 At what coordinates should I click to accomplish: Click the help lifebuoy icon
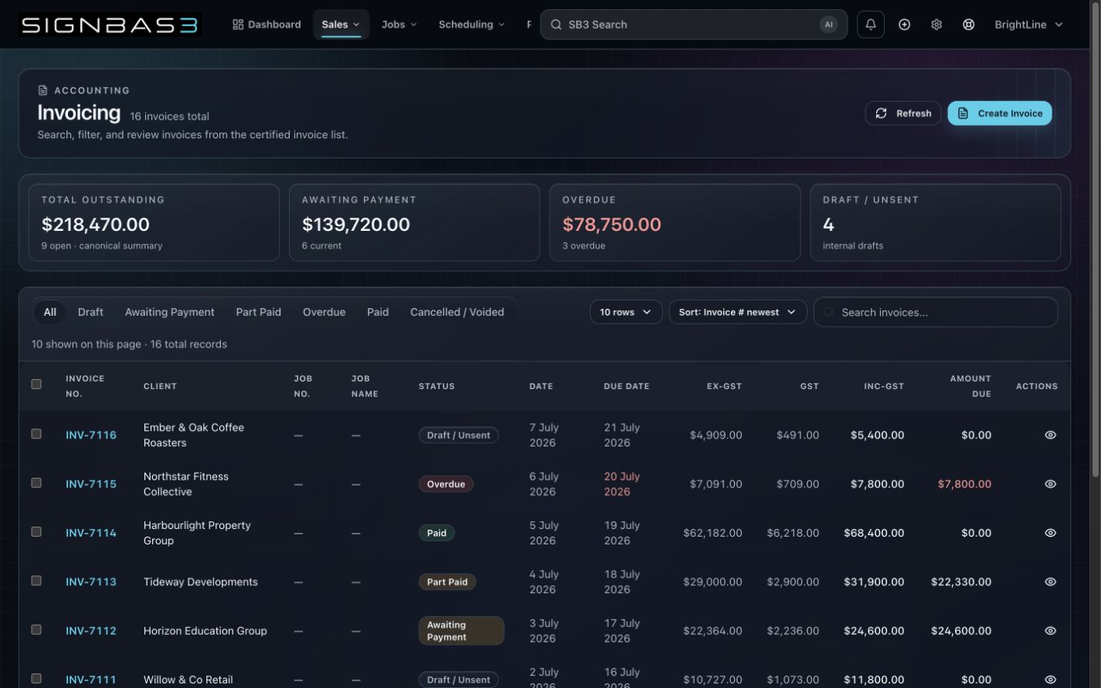[968, 25]
